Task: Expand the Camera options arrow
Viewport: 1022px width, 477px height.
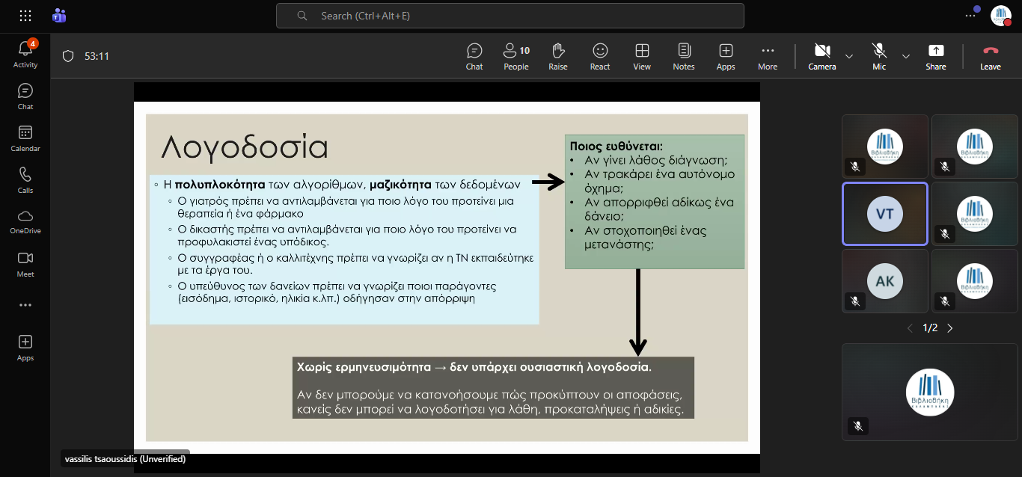Action: click(x=849, y=56)
